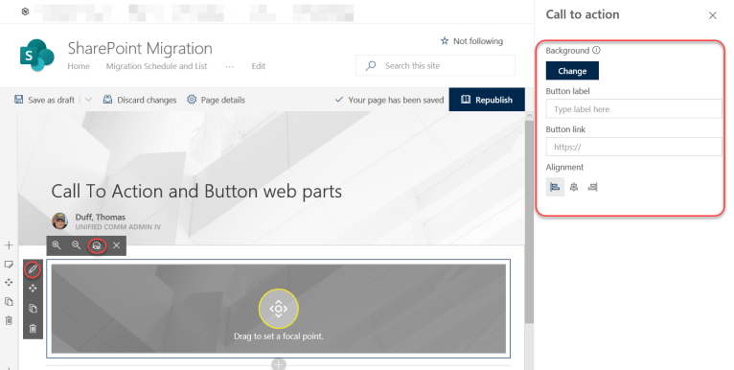734x370 pixels.
Task: Select center alignment
Action: [574, 187]
